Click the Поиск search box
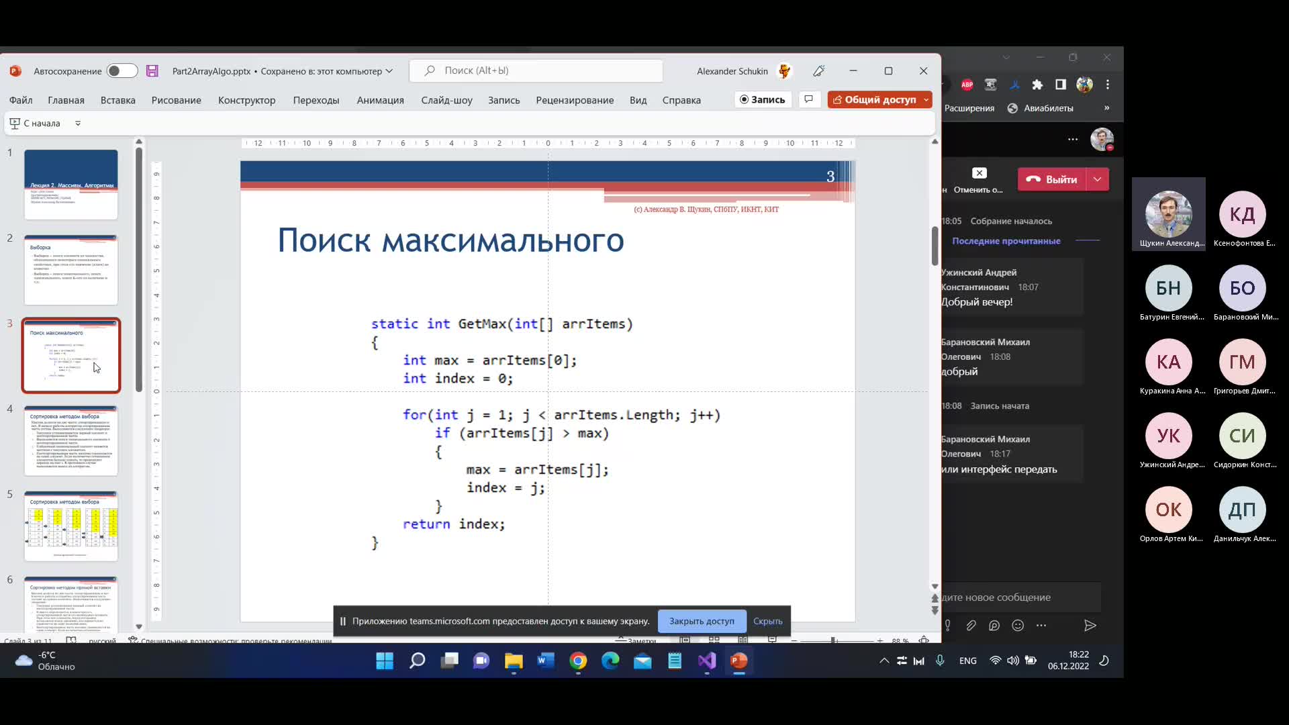Screen dimensions: 1289x725 tap(536, 70)
